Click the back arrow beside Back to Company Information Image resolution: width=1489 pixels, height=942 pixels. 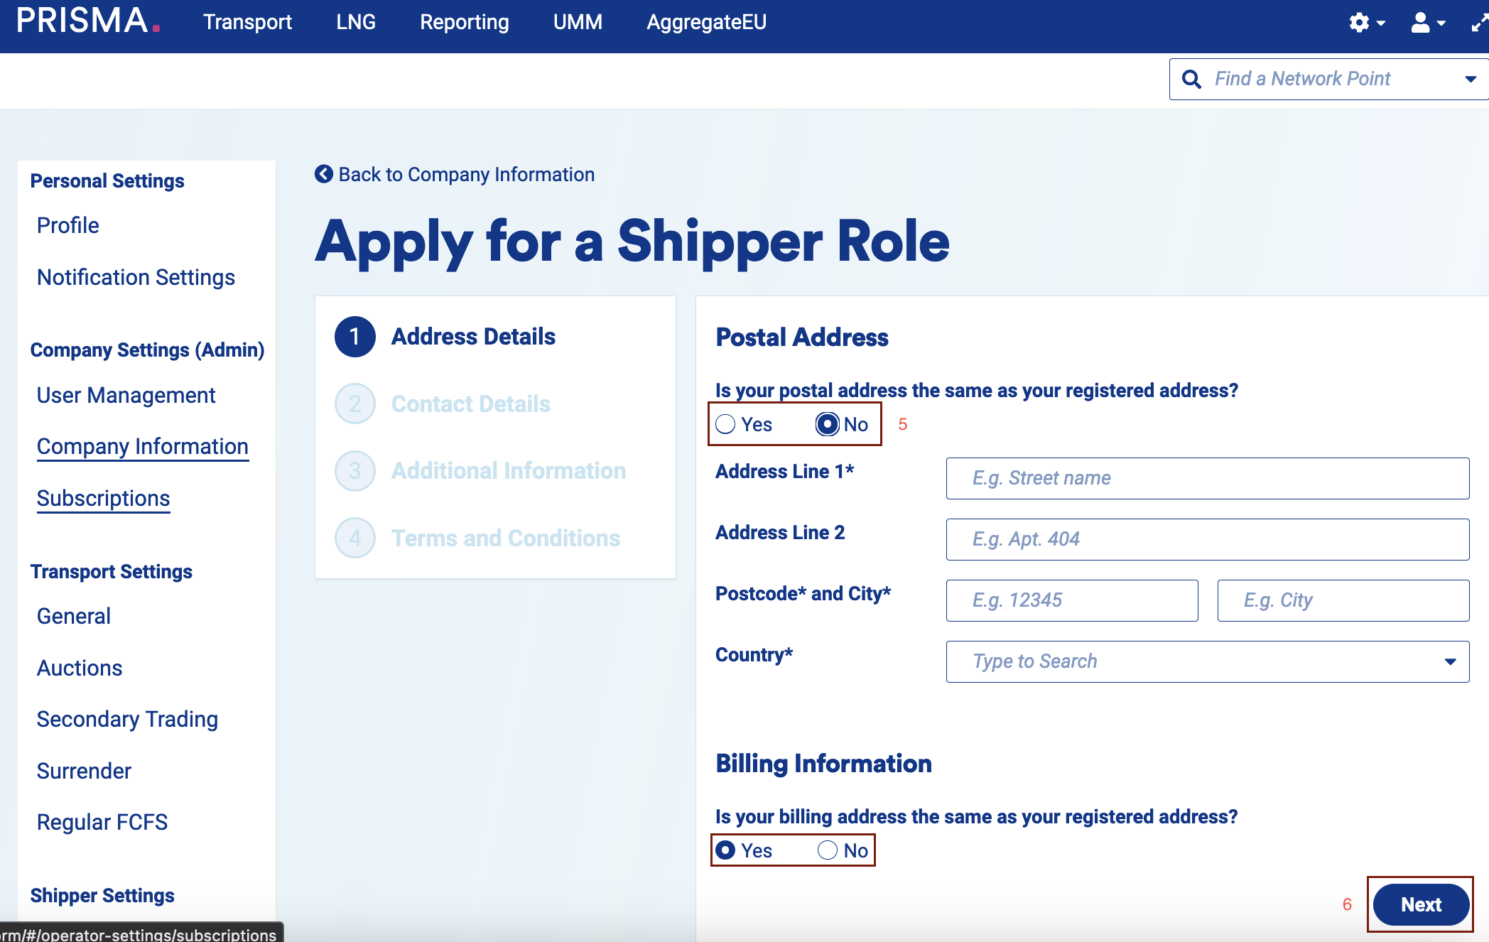coord(323,174)
